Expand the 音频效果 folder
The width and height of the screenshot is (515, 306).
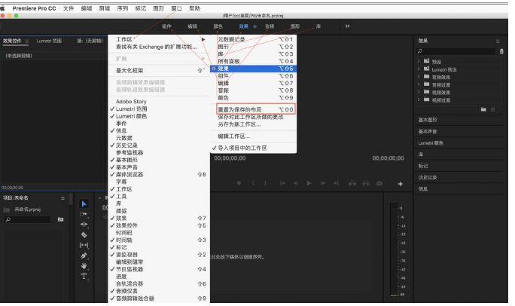pos(419,77)
